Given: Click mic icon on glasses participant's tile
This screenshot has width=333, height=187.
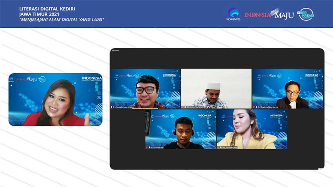Looking at the screenshot, I should pos(112,107).
